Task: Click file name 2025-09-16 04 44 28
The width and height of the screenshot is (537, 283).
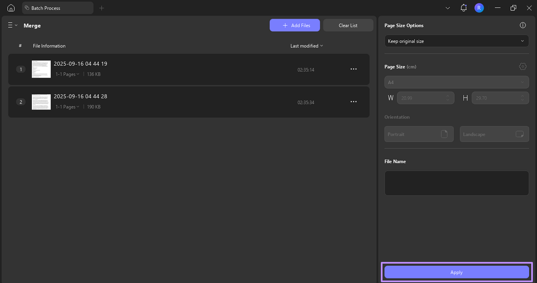Action: (x=81, y=96)
